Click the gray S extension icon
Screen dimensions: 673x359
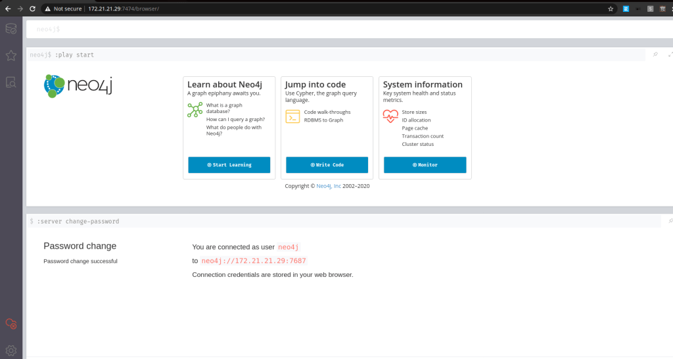(x=650, y=9)
